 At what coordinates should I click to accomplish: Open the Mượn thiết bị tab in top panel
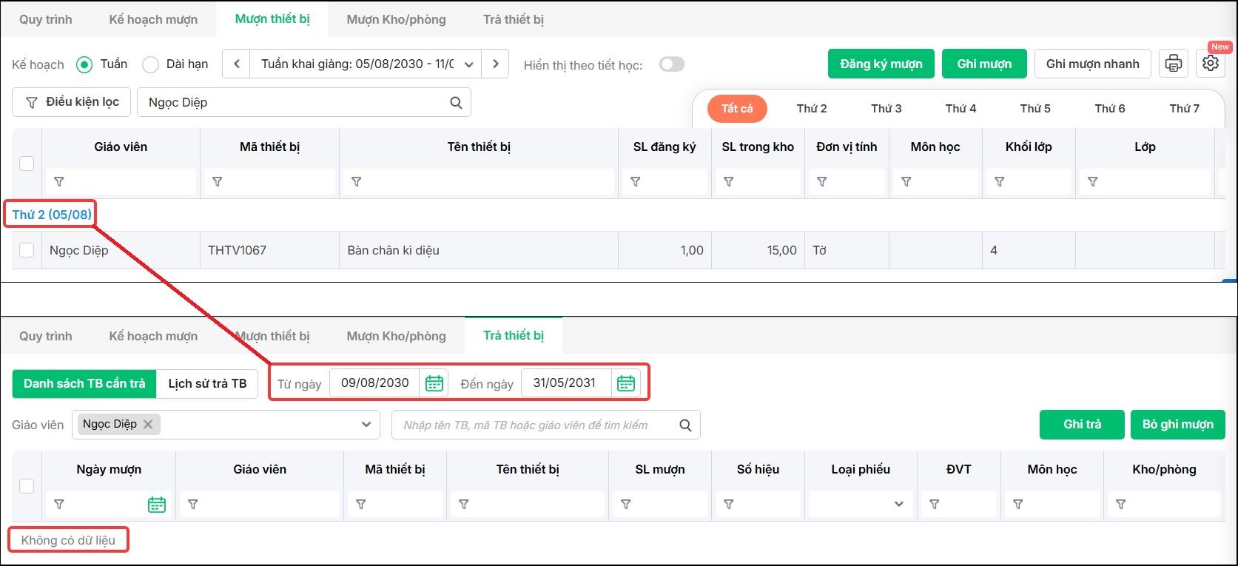pos(272,19)
